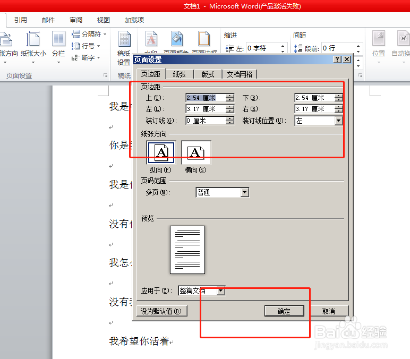Switch to the 页边距 dialog tab

point(151,74)
